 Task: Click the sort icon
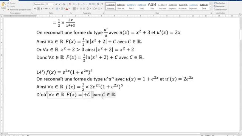pos(98,4)
